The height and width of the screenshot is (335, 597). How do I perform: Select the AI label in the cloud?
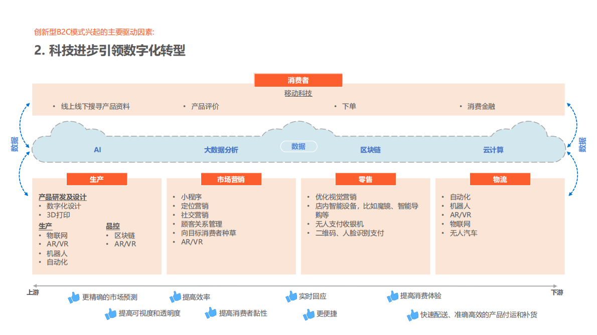[x=96, y=149]
